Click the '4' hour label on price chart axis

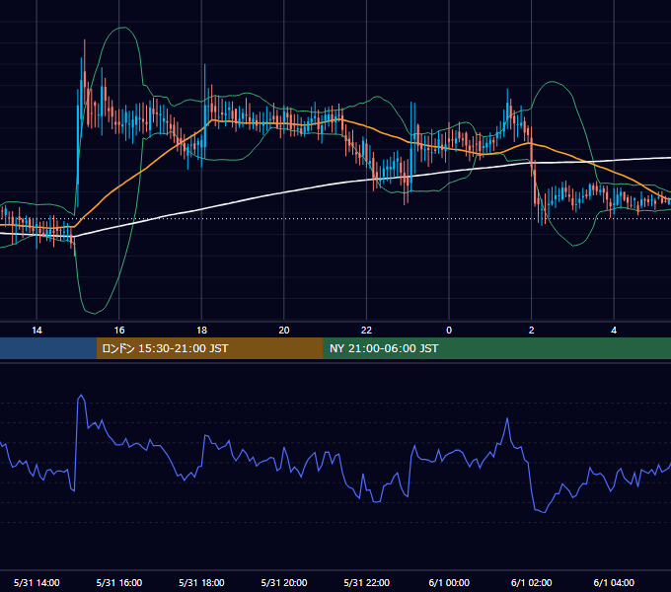coord(614,331)
